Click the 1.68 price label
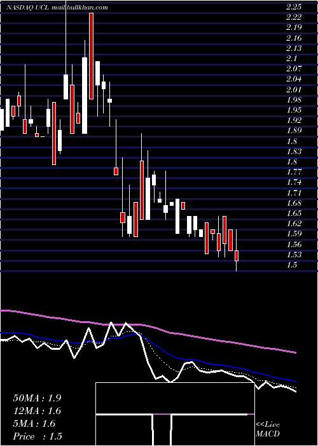The width and height of the screenshot is (318, 446). [x=294, y=203]
